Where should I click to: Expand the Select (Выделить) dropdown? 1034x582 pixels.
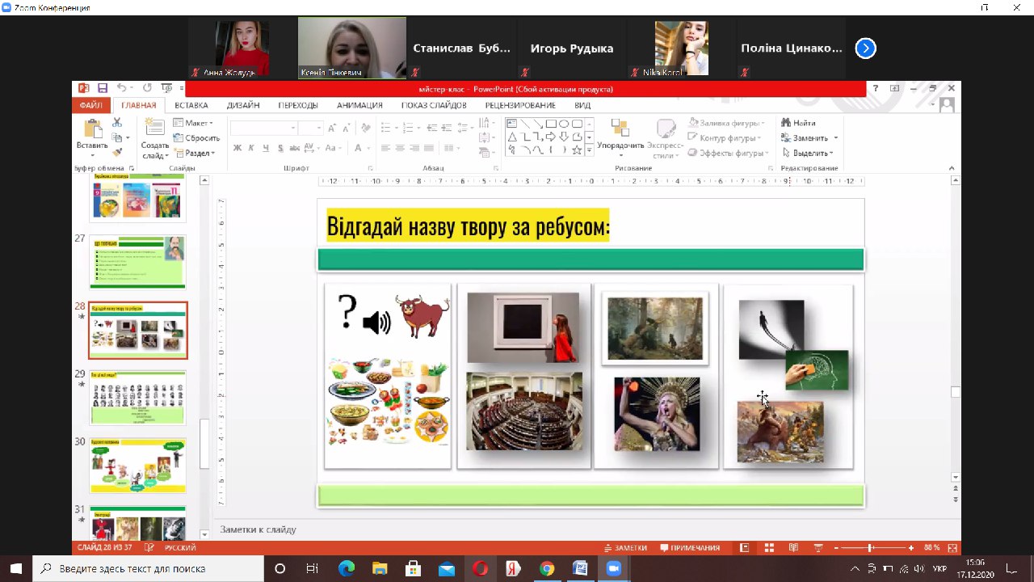coord(808,153)
